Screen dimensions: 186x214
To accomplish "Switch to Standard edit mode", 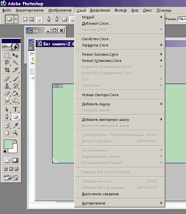I will (x=7, y=160).
